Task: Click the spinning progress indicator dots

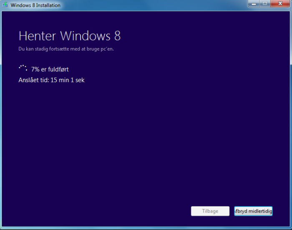Action: [x=23, y=68]
